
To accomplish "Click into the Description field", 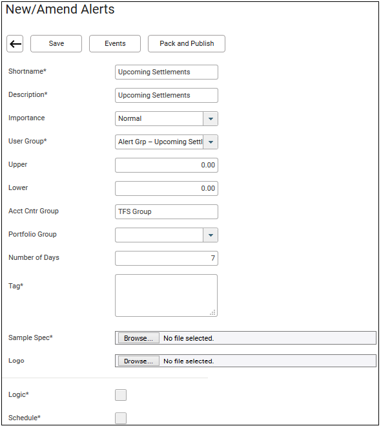I will (167, 95).
